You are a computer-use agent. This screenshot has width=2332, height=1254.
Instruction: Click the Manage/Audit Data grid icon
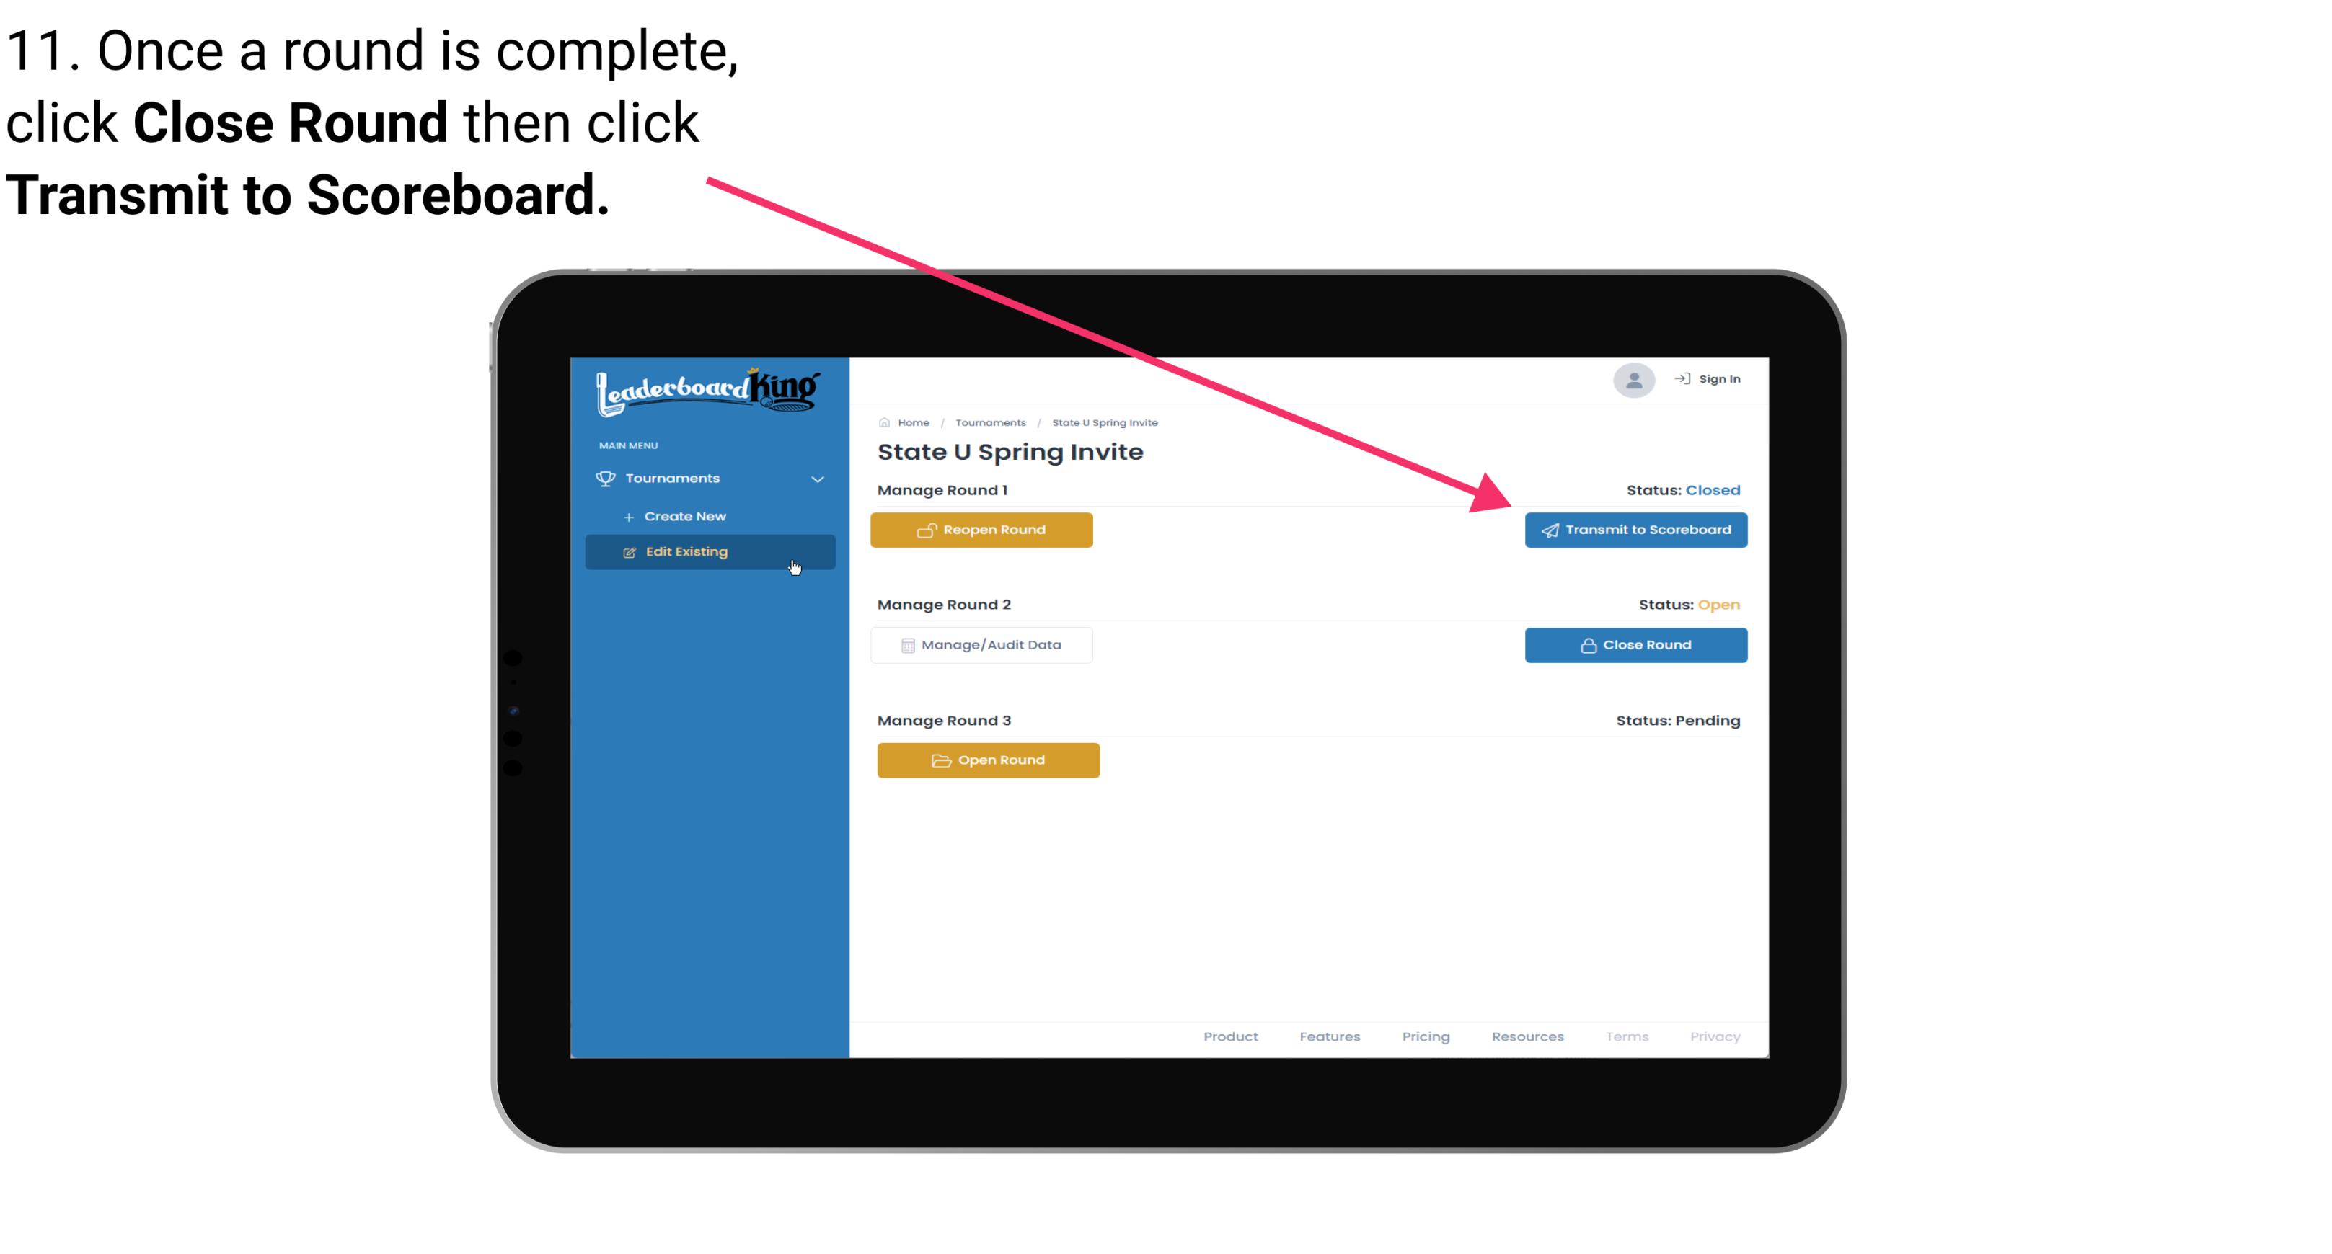point(905,644)
